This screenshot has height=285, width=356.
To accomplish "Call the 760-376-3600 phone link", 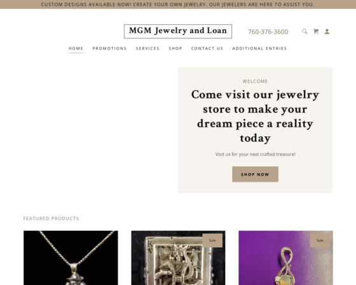I will click(268, 32).
